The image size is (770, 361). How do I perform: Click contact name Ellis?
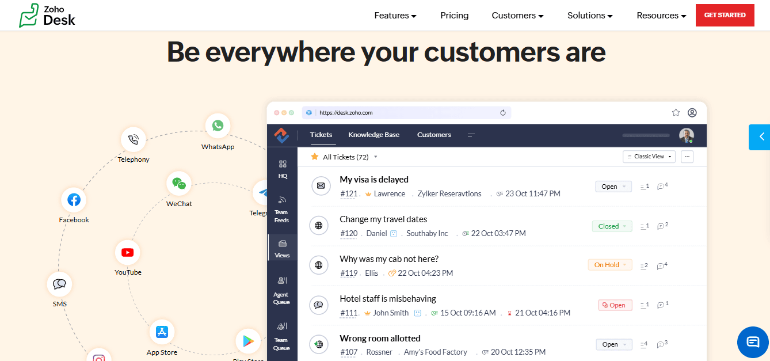click(372, 273)
